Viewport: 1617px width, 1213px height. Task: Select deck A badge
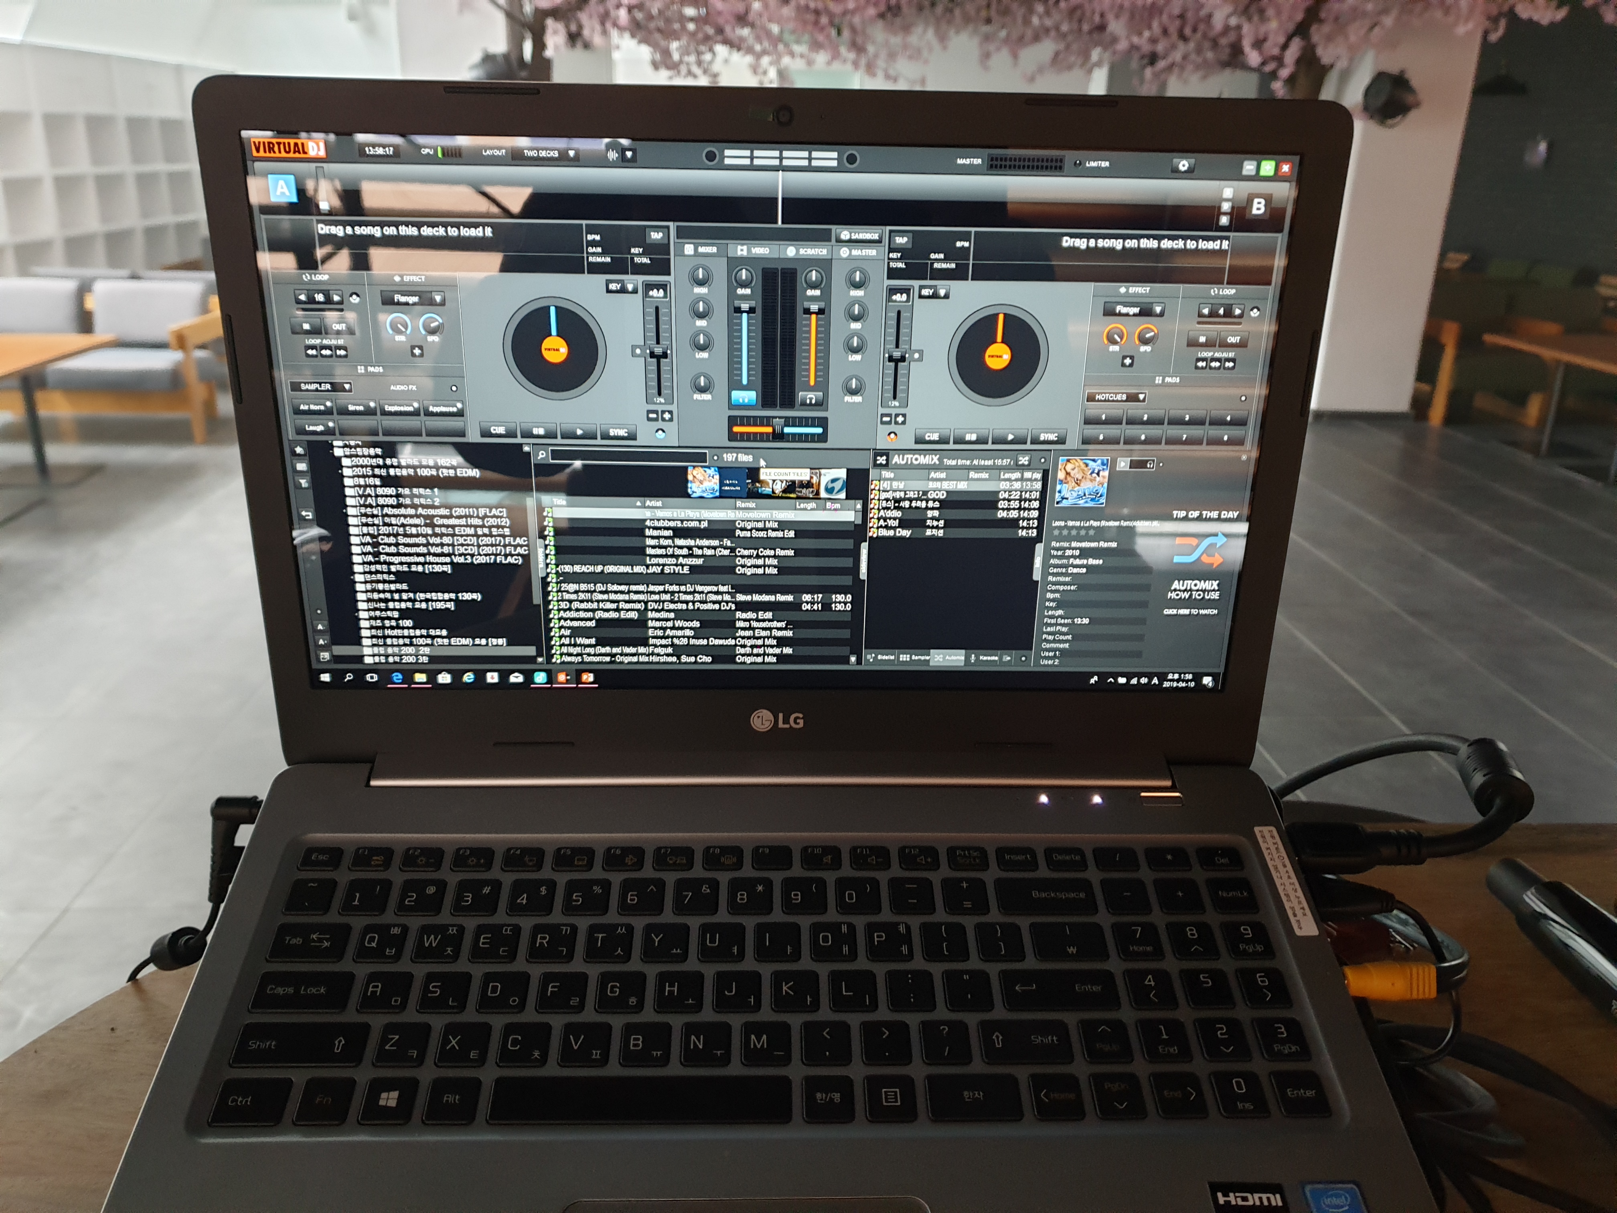coord(282,189)
